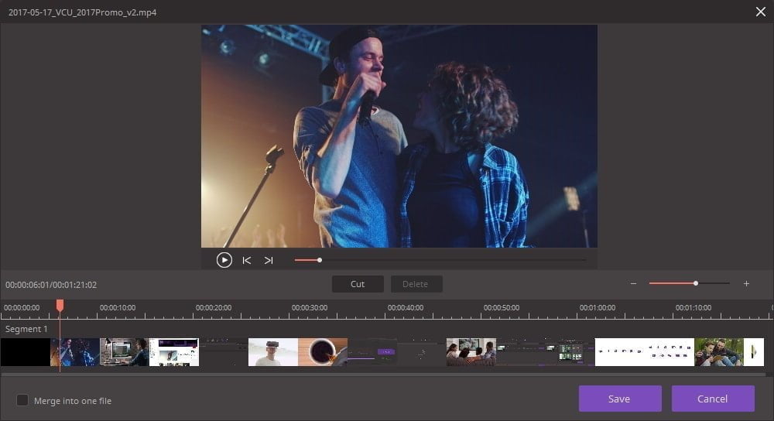Select the coffee cup thumbnail in timeline
This screenshot has width=774, height=421.
(322, 352)
